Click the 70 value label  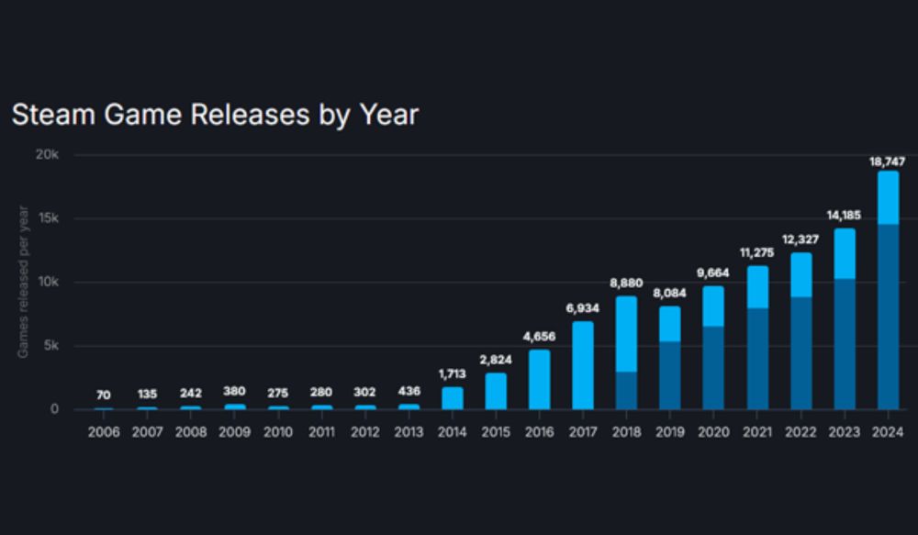[x=103, y=396]
